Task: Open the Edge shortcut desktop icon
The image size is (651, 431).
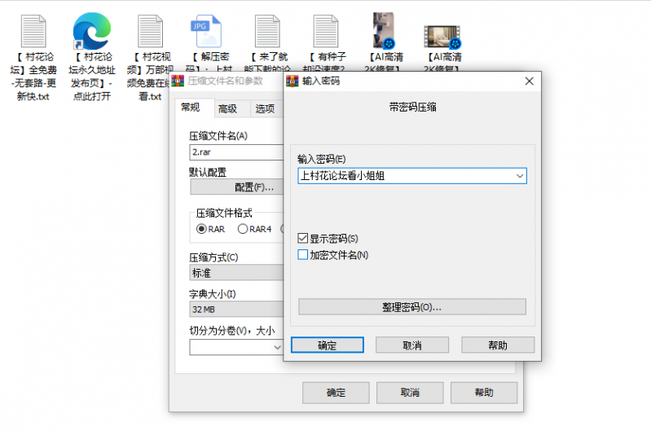Action: [x=91, y=32]
